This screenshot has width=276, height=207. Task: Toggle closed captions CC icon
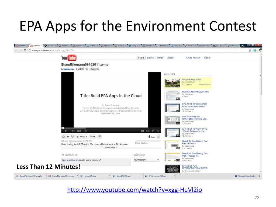click(142, 131)
